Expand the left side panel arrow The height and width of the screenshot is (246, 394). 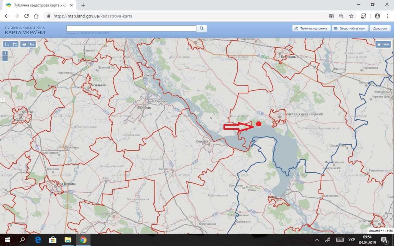coord(2,100)
